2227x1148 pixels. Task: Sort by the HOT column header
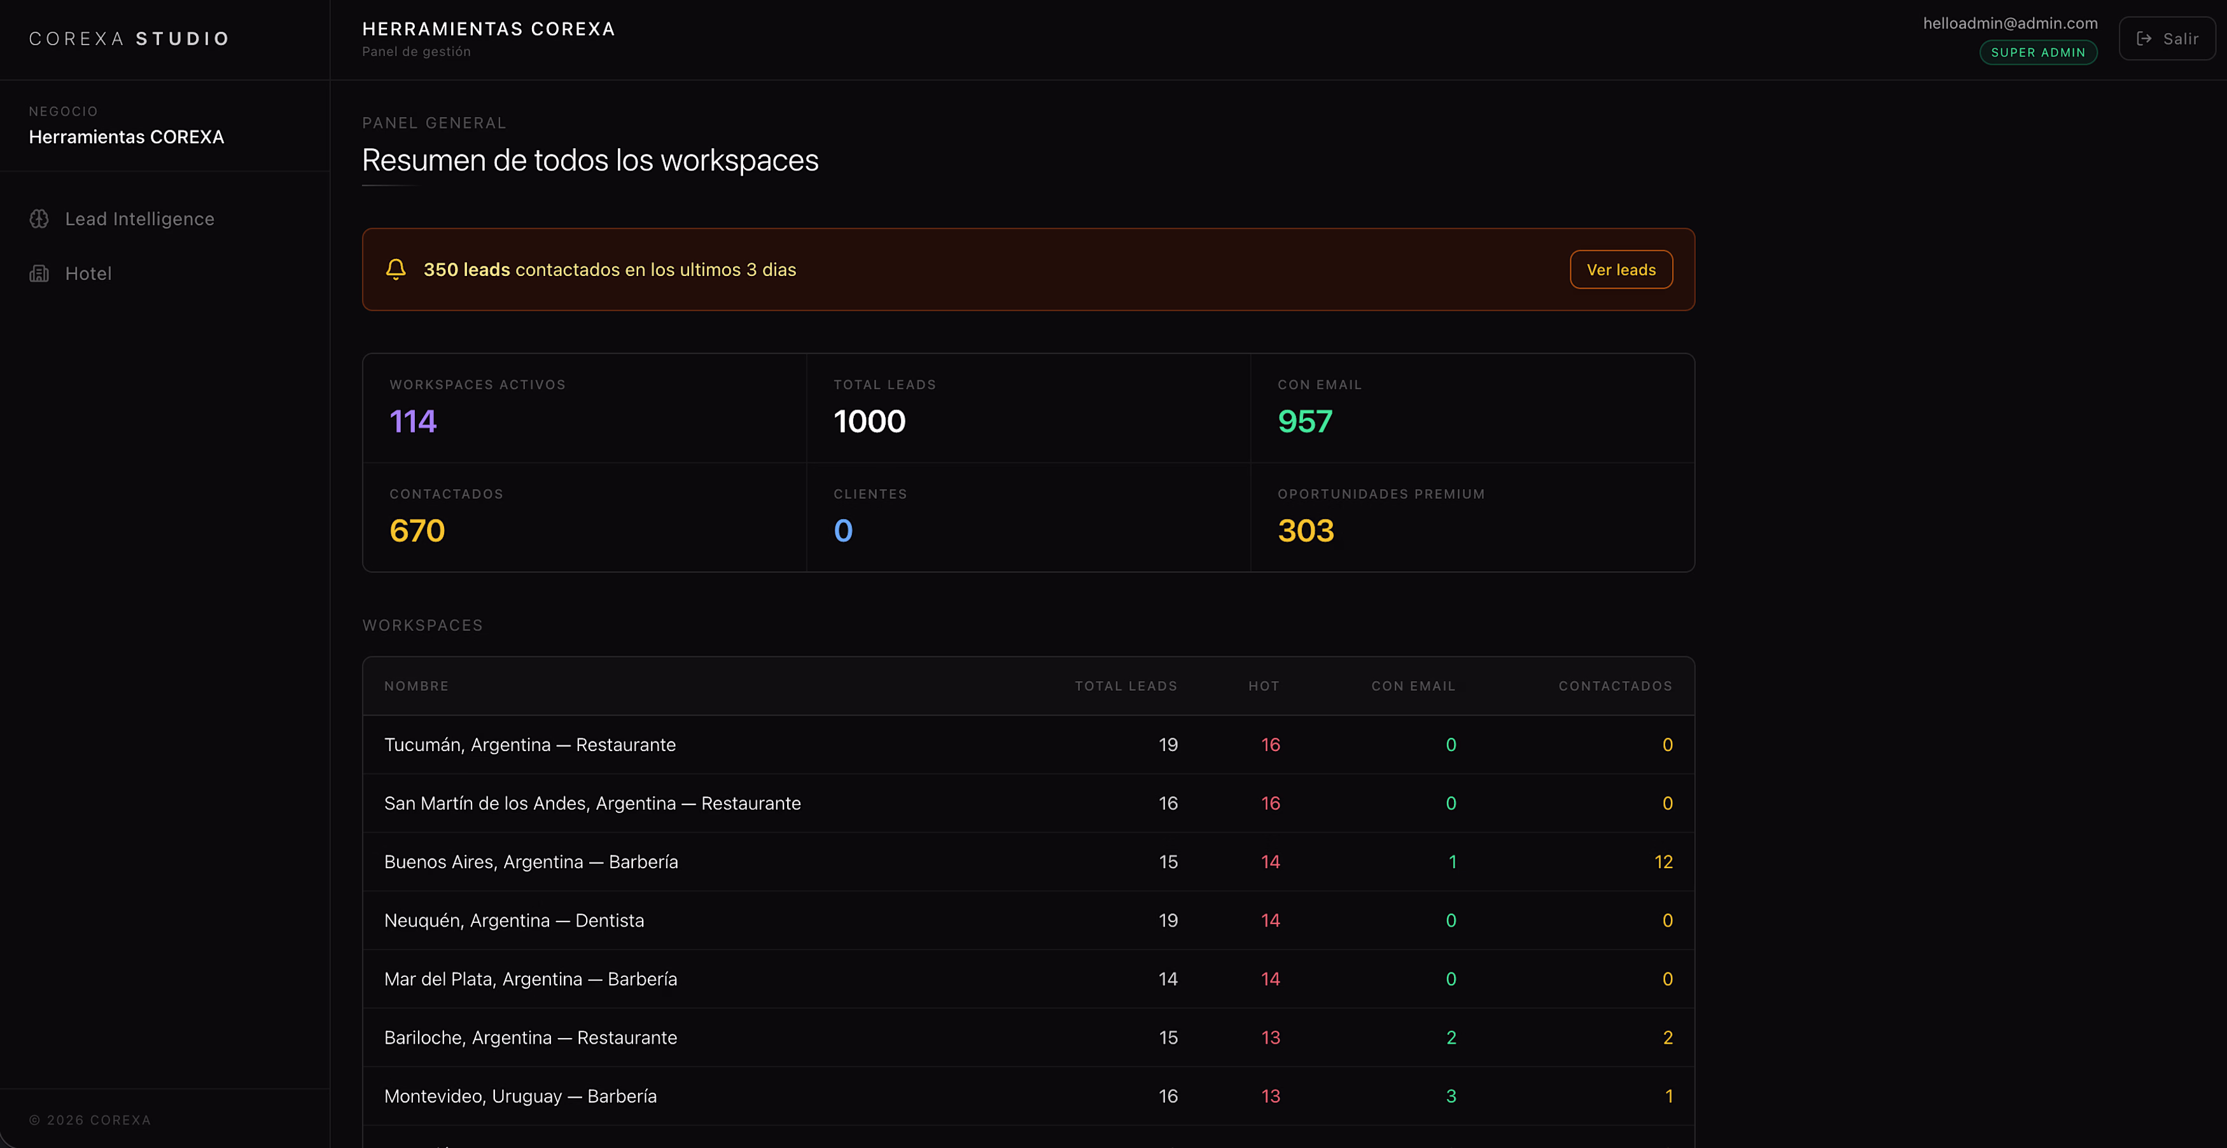[x=1263, y=686]
